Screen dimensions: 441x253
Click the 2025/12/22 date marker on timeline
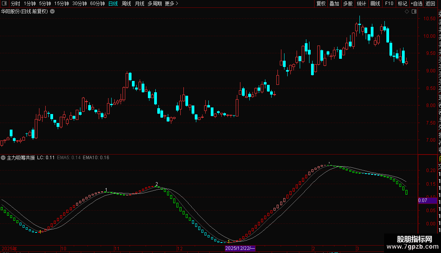[240, 248]
